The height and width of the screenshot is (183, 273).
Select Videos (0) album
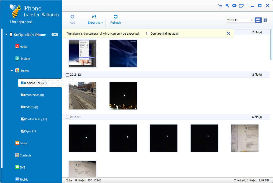coord(31,107)
